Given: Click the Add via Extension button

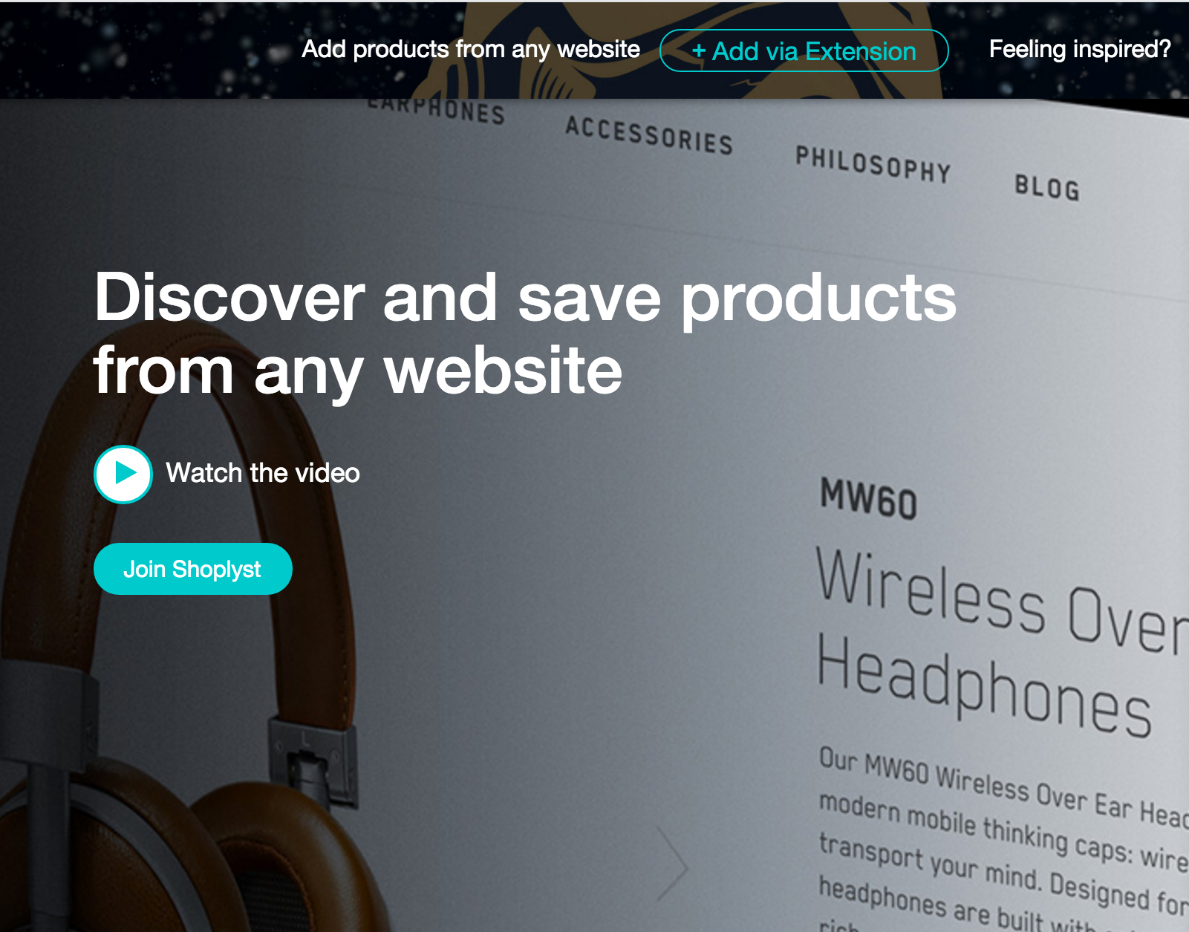Looking at the screenshot, I should click(804, 50).
